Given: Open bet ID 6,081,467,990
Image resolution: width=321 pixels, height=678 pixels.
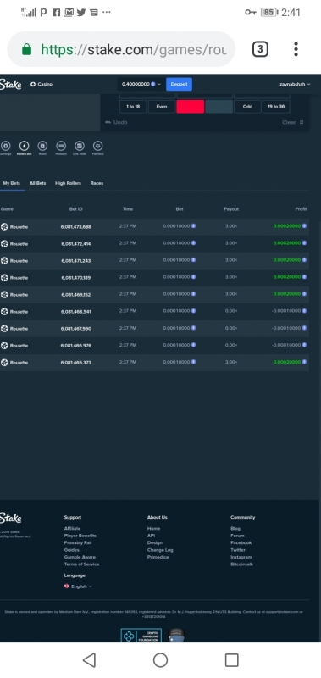Looking at the screenshot, I should point(76,329).
